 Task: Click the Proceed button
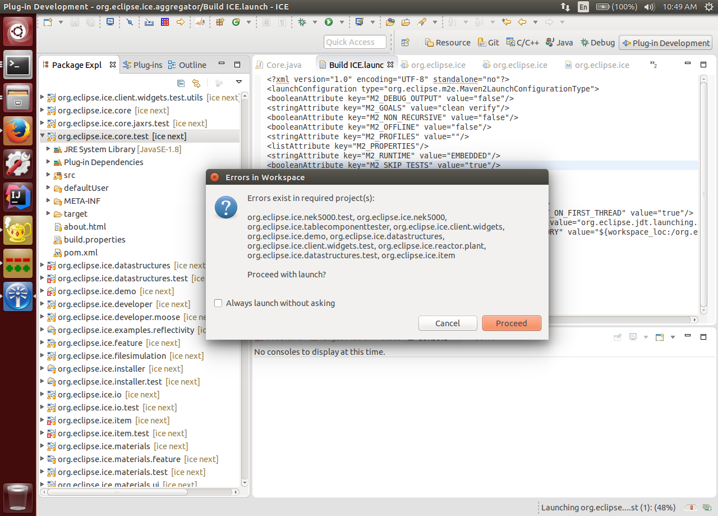(x=511, y=323)
